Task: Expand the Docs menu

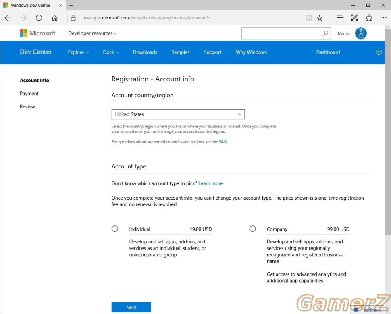Action: coord(111,52)
